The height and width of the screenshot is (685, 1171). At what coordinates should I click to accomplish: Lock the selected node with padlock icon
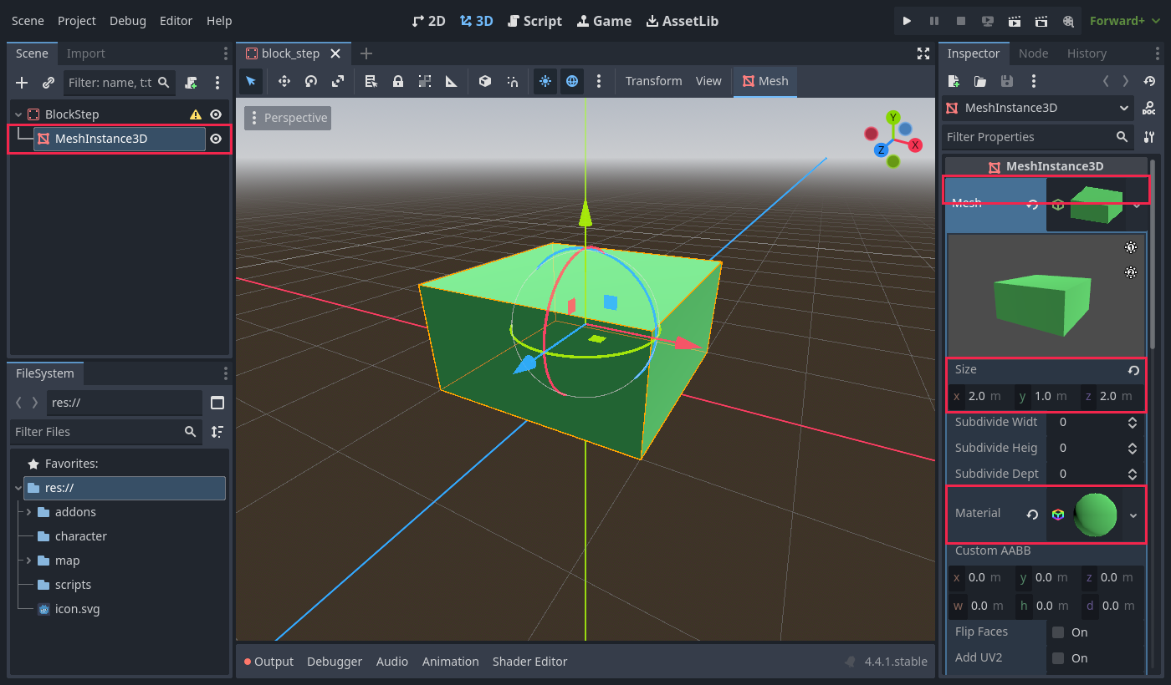398,81
